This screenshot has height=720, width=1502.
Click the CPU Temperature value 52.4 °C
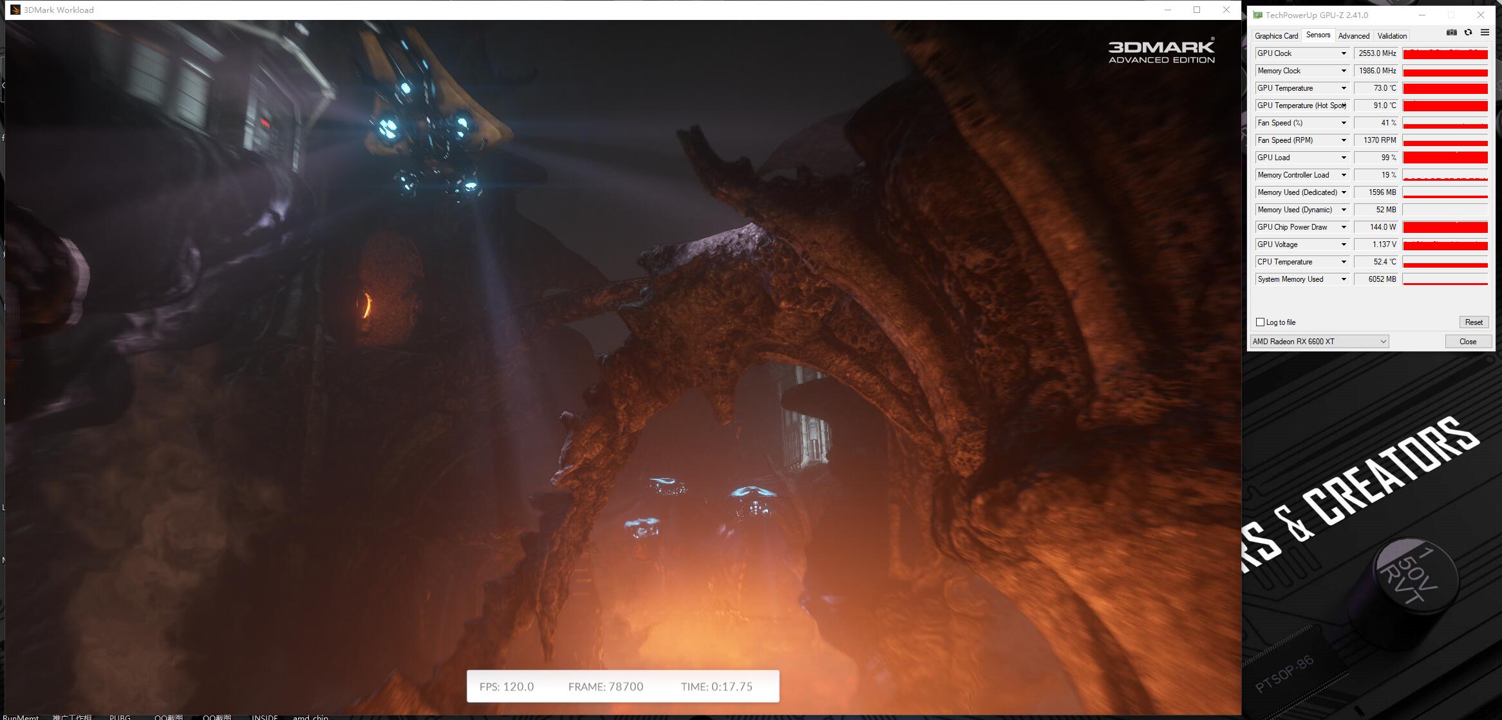tap(1376, 262)
